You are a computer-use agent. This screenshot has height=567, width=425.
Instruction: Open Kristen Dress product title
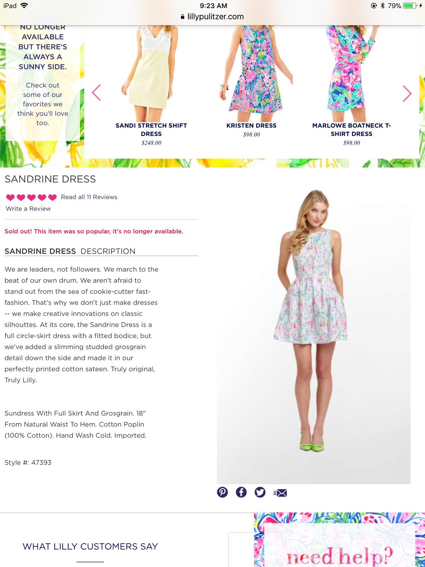coord(251,125)
